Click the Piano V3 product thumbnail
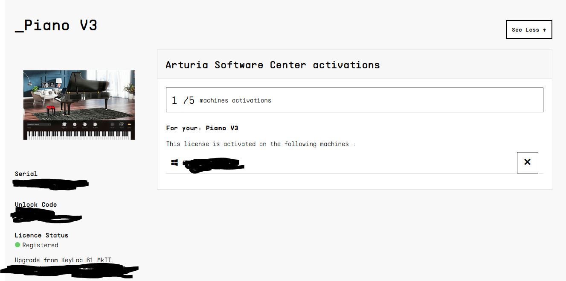This screenshot has height=281, width=566. [79, 105]
